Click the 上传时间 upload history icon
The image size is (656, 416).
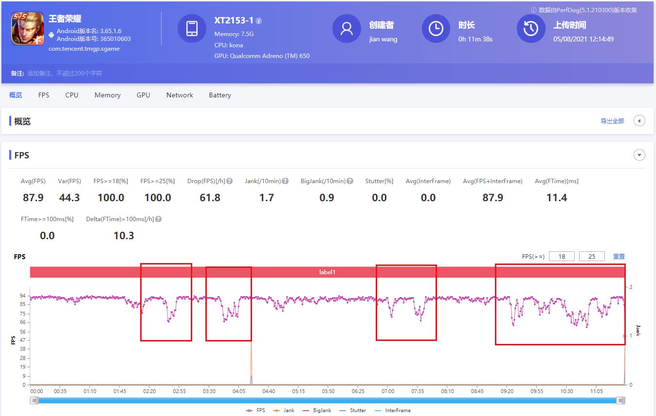pyautogui.click(x=530, y=29)
